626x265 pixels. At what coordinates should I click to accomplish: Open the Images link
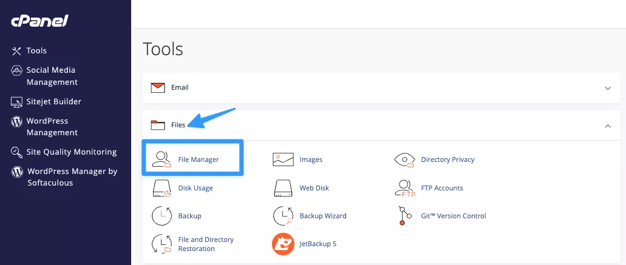(311, 159)
